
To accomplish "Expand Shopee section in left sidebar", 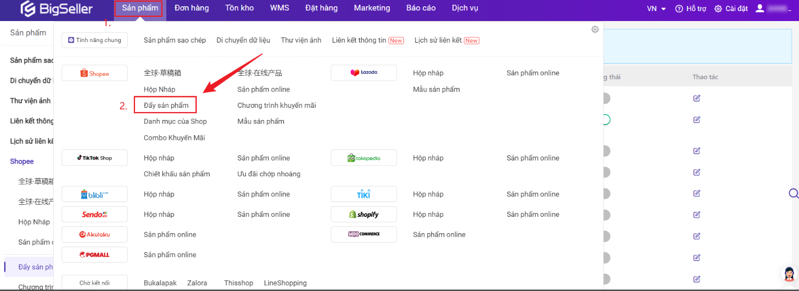I will point(22,161).
